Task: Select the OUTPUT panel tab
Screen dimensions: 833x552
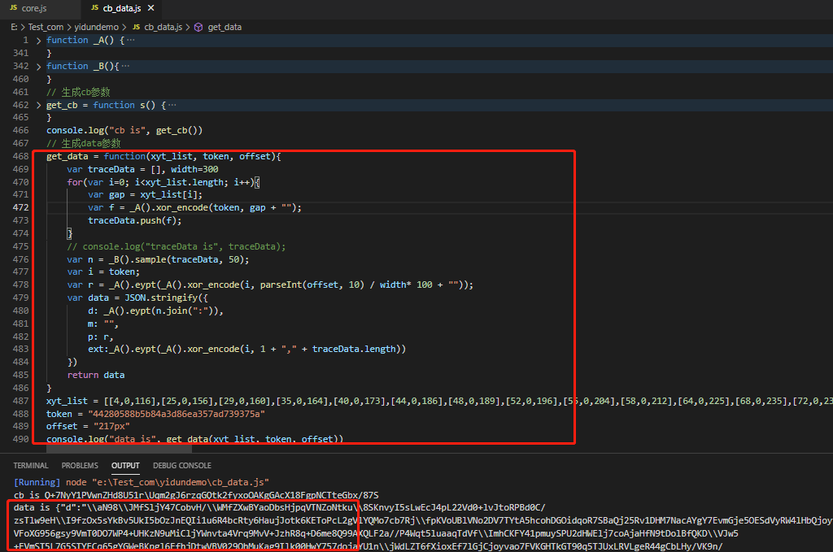Action: [x=125, y=466]
